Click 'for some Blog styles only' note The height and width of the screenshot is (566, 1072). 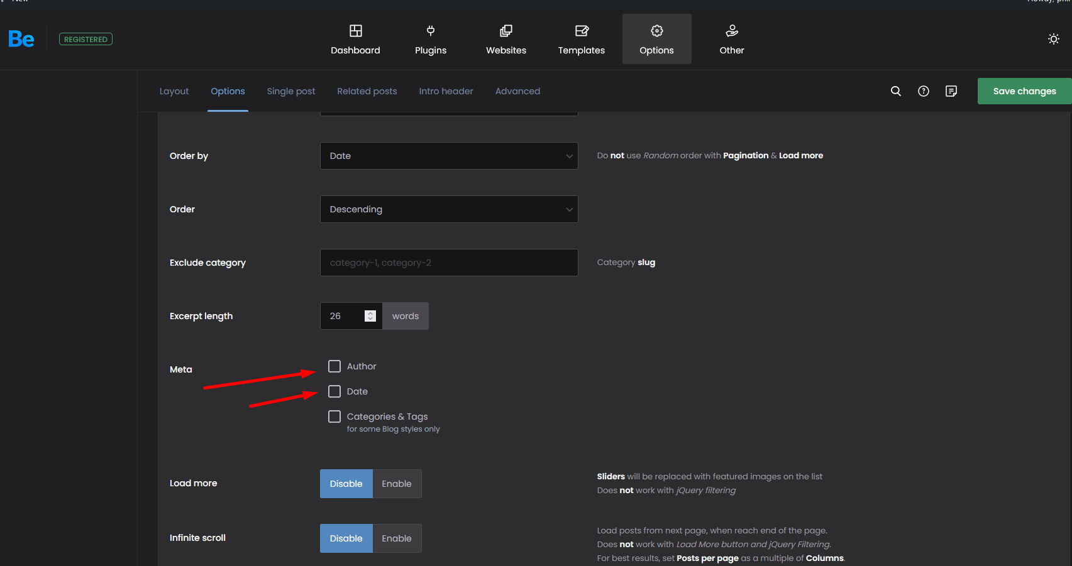(x=394, y=429)
